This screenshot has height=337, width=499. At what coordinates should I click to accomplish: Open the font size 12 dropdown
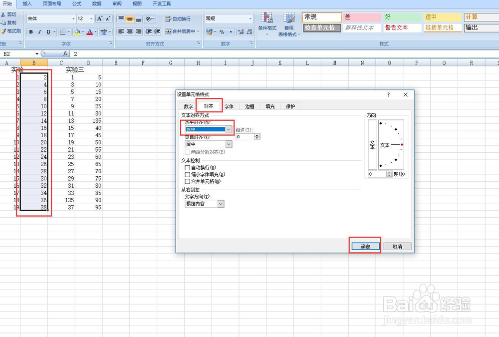coord(91,19)
